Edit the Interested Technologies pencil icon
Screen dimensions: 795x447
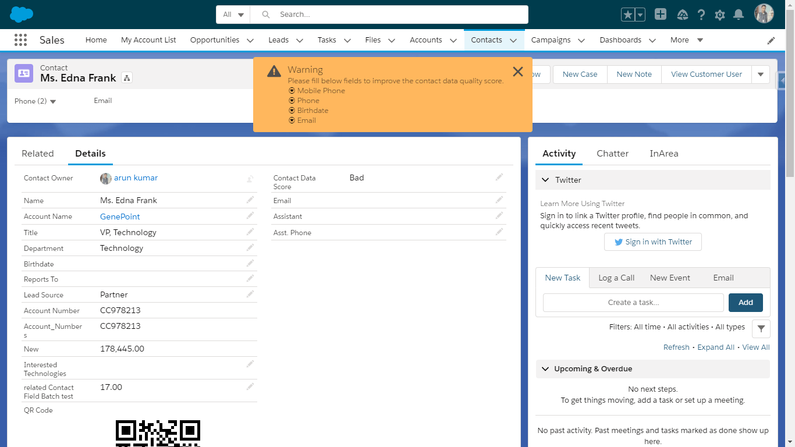tap(250, 364)
